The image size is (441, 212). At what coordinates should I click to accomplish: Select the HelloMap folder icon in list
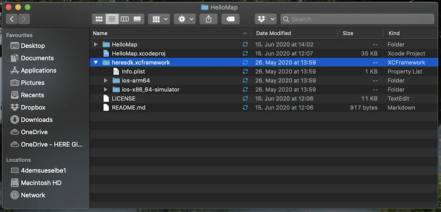pyautogui.click(x=106, y=44)
